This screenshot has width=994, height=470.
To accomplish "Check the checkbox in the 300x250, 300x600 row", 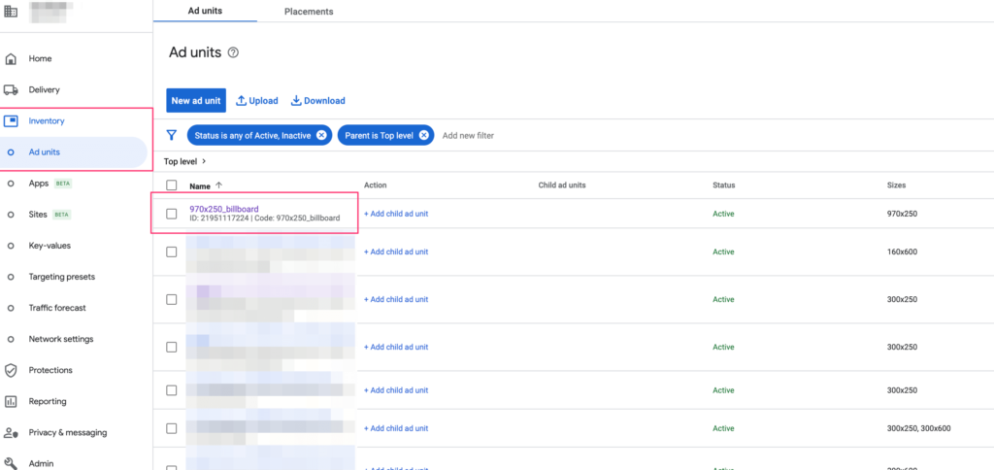I will pos(171,429).
